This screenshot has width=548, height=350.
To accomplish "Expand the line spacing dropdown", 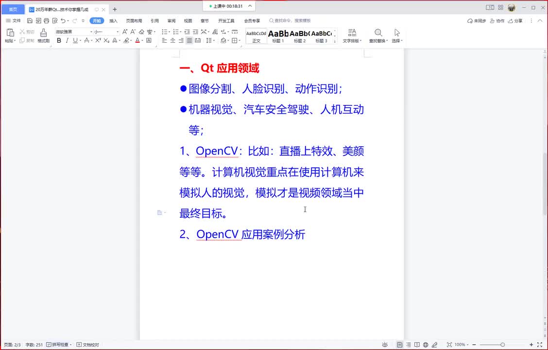I will tap(214, 40).
